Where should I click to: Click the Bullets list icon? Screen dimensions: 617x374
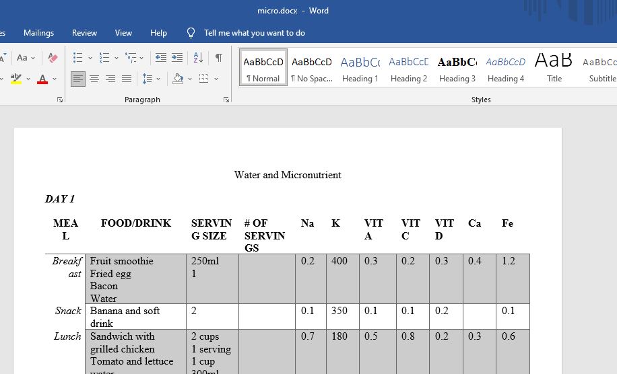(78, 58)
